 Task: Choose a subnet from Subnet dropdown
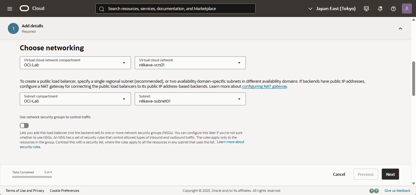click(x=190, y=99)
